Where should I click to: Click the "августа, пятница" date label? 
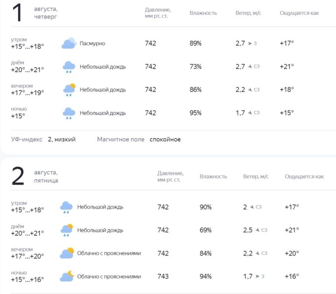46,177
